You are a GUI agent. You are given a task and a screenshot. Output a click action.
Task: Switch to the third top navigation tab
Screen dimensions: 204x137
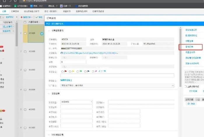(31, 11)
